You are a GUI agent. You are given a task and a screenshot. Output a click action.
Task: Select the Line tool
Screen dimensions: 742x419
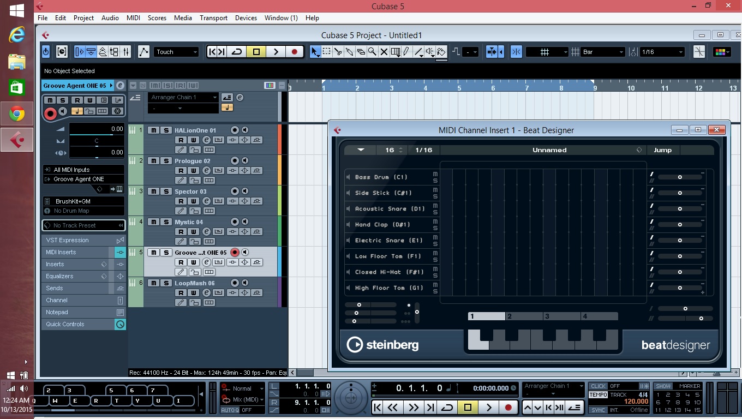(x=418, y=52)
